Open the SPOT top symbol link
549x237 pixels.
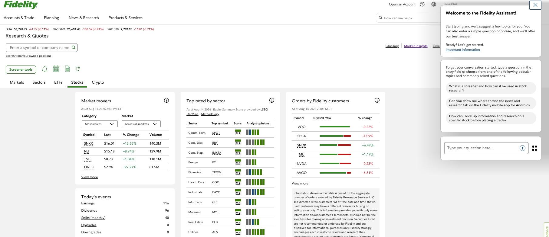click(x=216, y=133)
